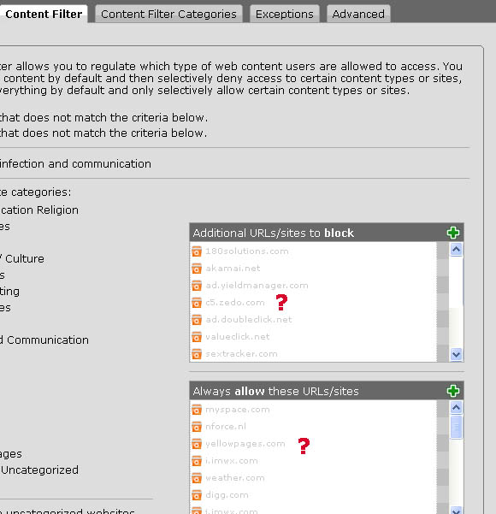Screen dimensions: 496x514
Task: Click the green plus icon for allow URLs
Action: click(x=453, y=391)
